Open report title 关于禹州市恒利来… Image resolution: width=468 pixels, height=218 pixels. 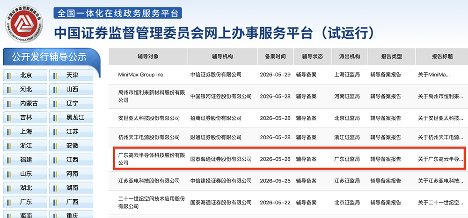pyautogui.click(x=440, y=97)
